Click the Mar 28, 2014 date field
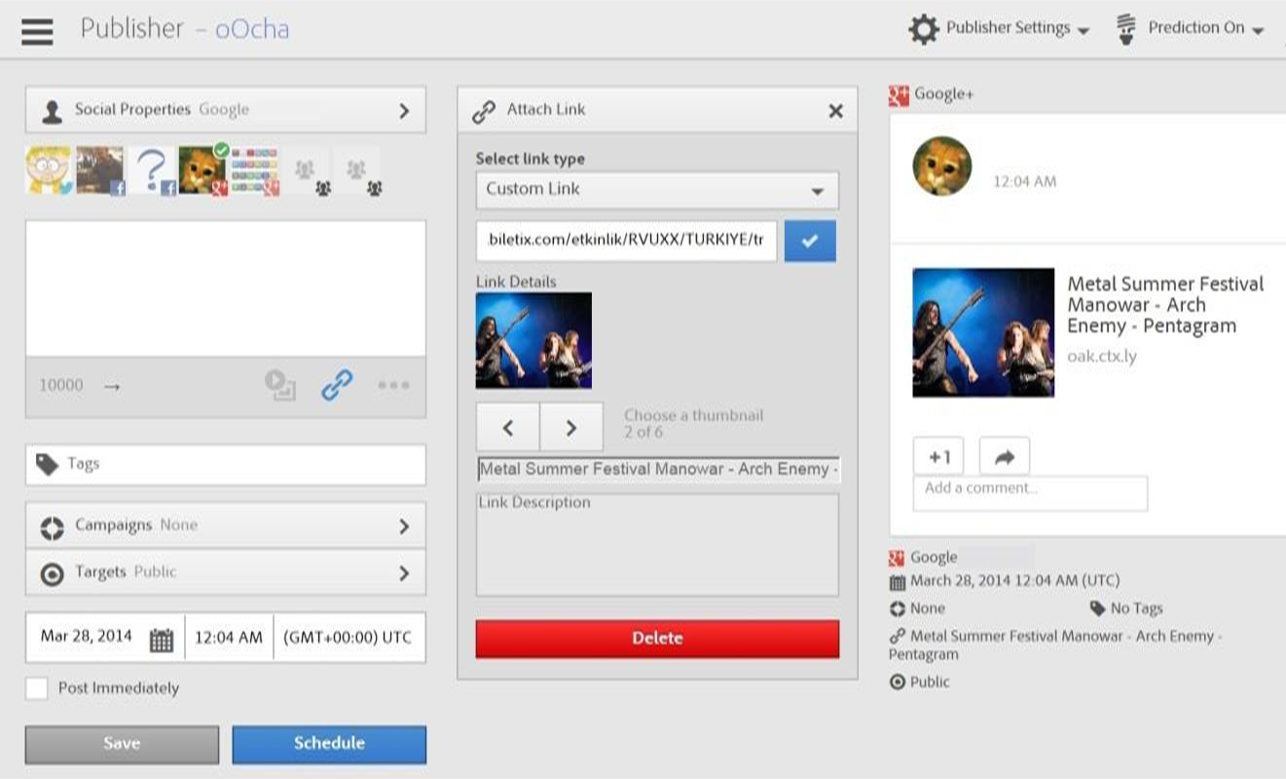This screenshot has height=779, width=1286. coord(87,637)
